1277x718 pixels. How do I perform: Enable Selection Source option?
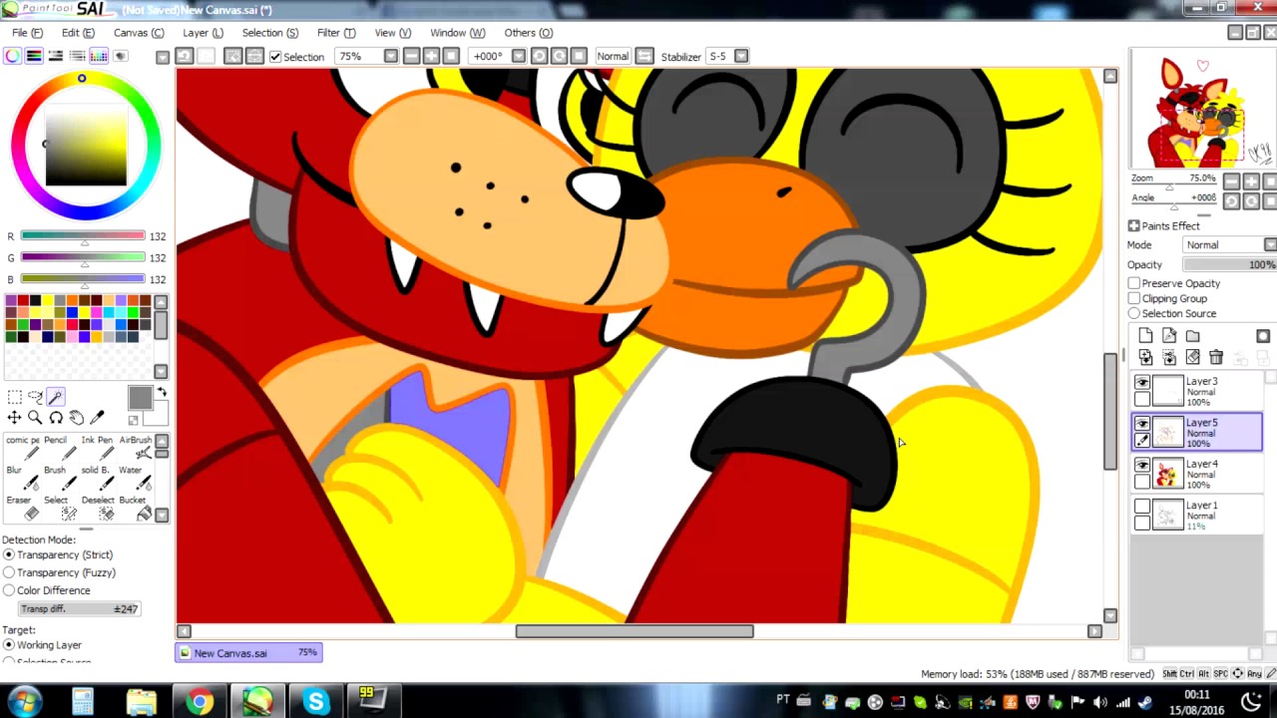pyautogui.click(x=1134, y=313)
